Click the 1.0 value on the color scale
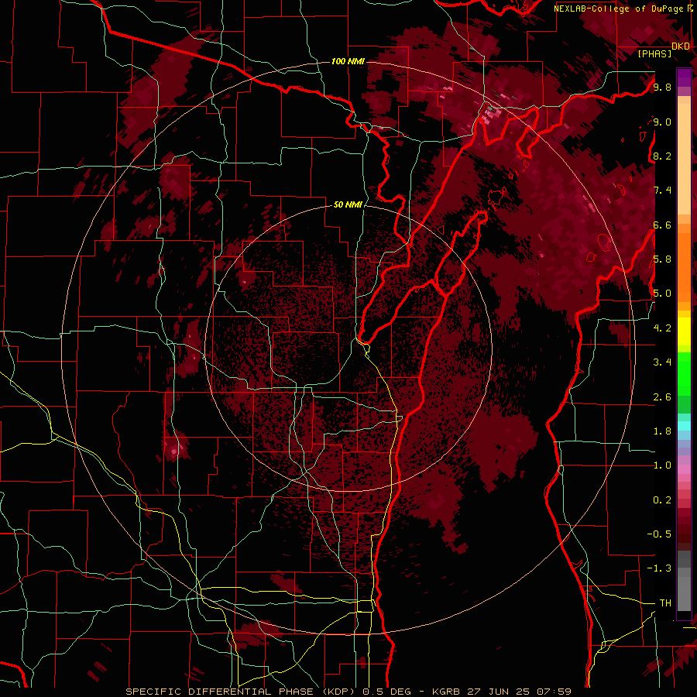The image size is (697, 697). (x=662, y=465)
